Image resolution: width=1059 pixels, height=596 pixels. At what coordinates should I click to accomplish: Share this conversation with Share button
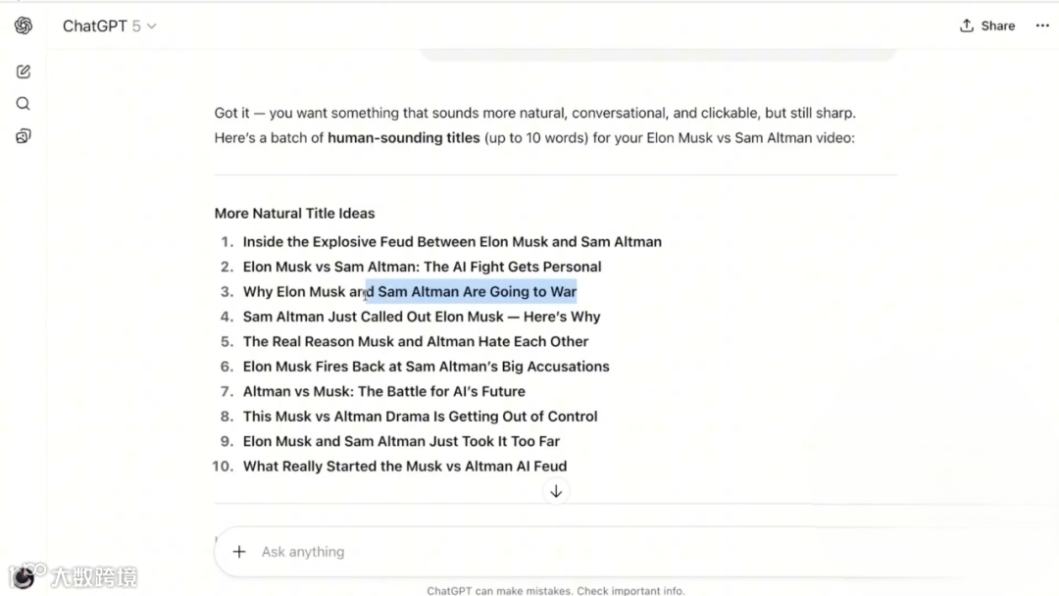pos(987,25)
